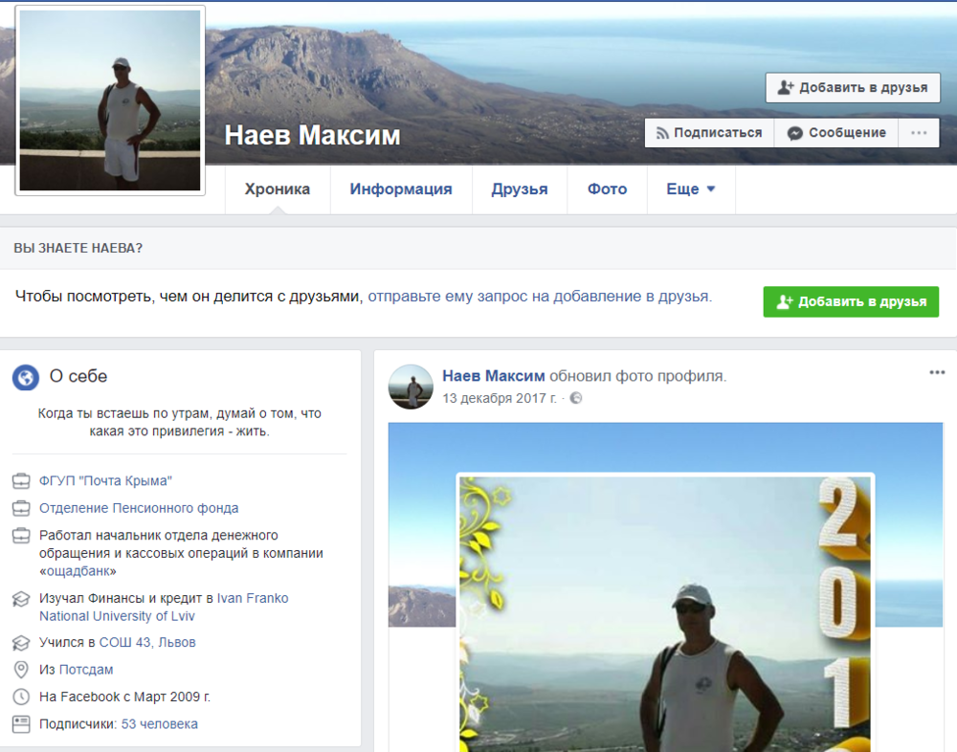The width and height of the screenshot is (957, 752).
Task: Open the three-dots menu on the post
Action: point(937,373)
